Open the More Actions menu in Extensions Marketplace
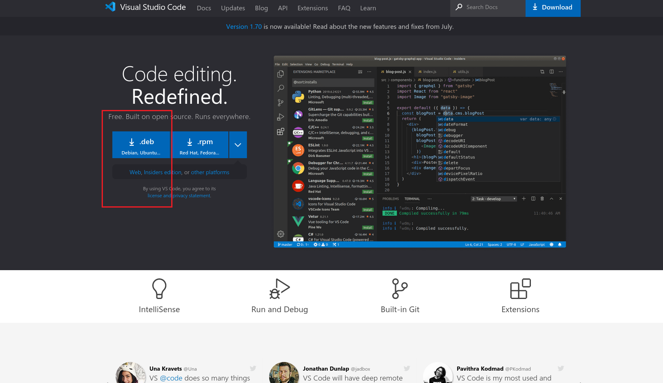This screenshot has width=663, height=383. click(370, 71)
